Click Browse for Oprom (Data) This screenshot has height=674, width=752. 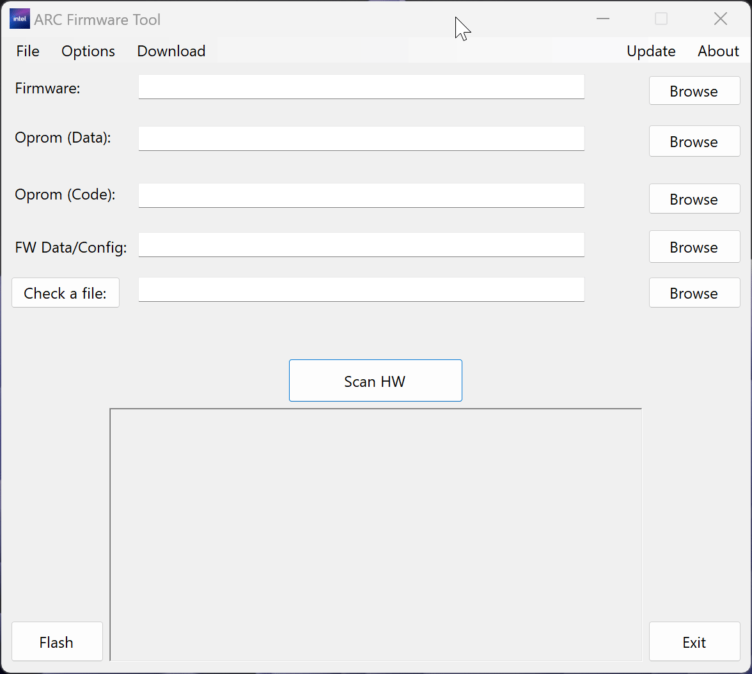[694, 141]
